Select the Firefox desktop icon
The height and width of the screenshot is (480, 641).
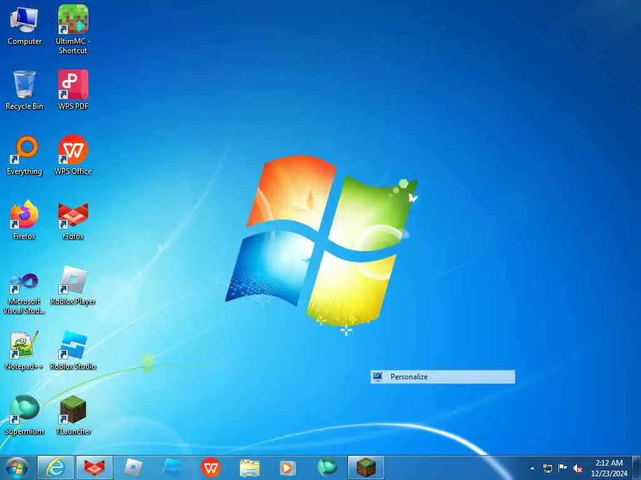coord(24,220)
